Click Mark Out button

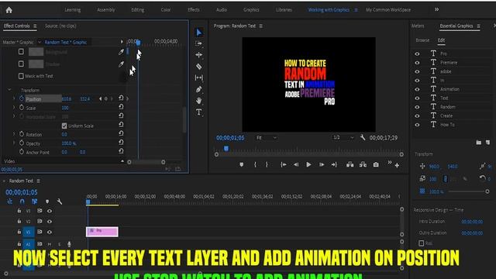point(267,164)
